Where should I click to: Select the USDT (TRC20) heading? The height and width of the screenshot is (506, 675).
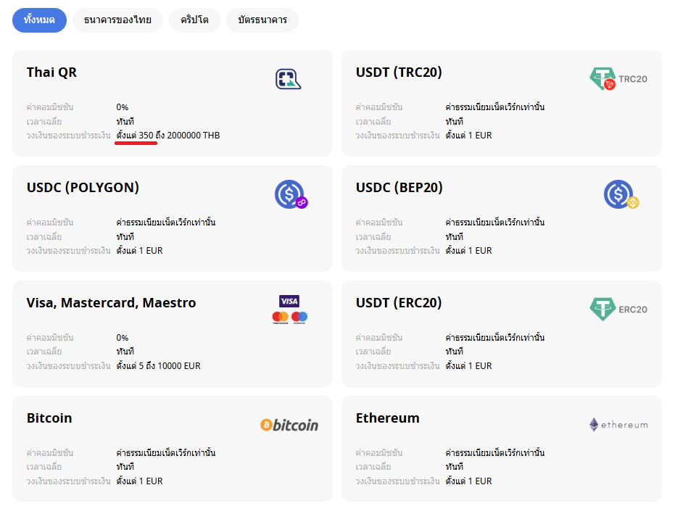(399, 72)
